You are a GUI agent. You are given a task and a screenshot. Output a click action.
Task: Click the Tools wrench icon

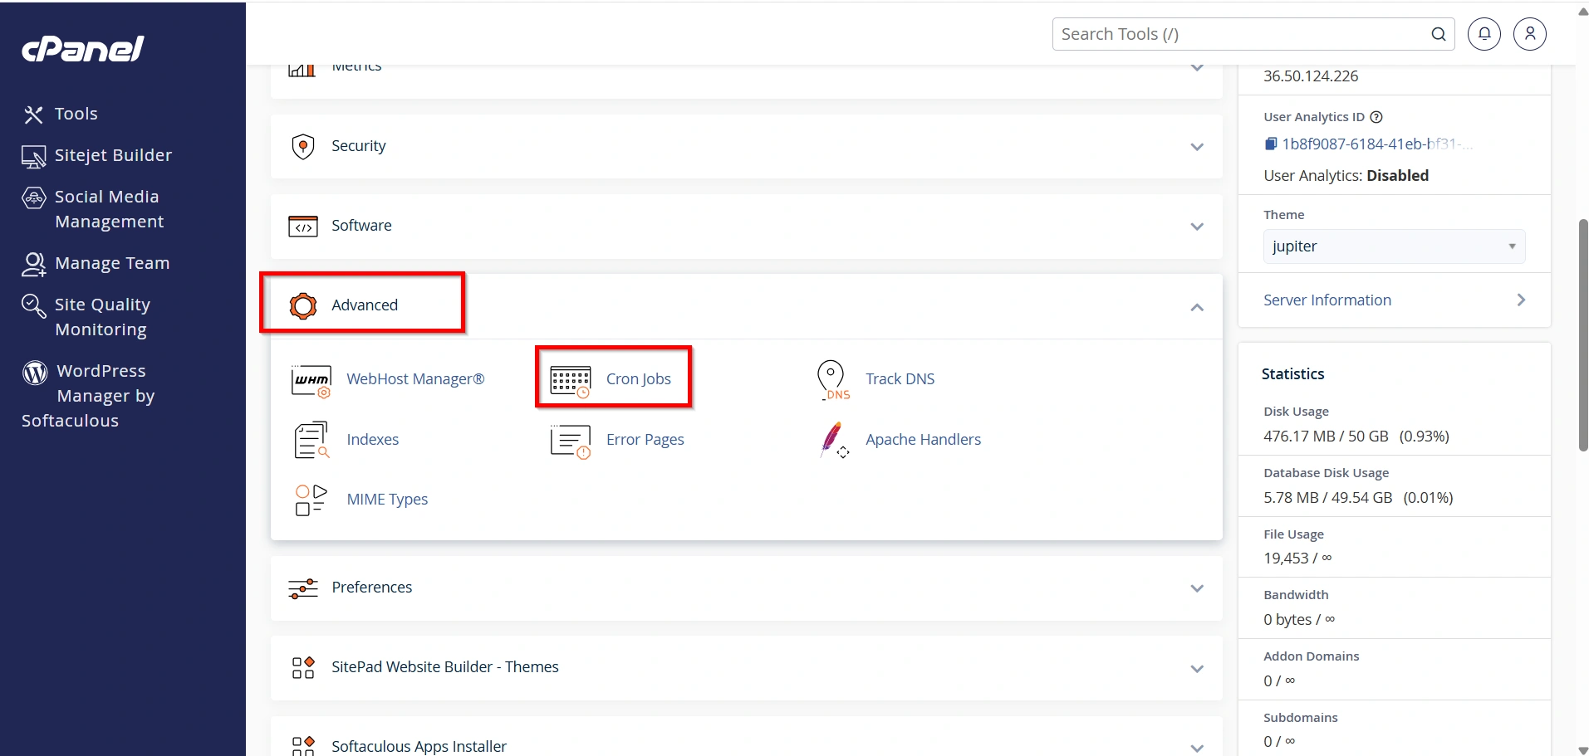(33, 115)
